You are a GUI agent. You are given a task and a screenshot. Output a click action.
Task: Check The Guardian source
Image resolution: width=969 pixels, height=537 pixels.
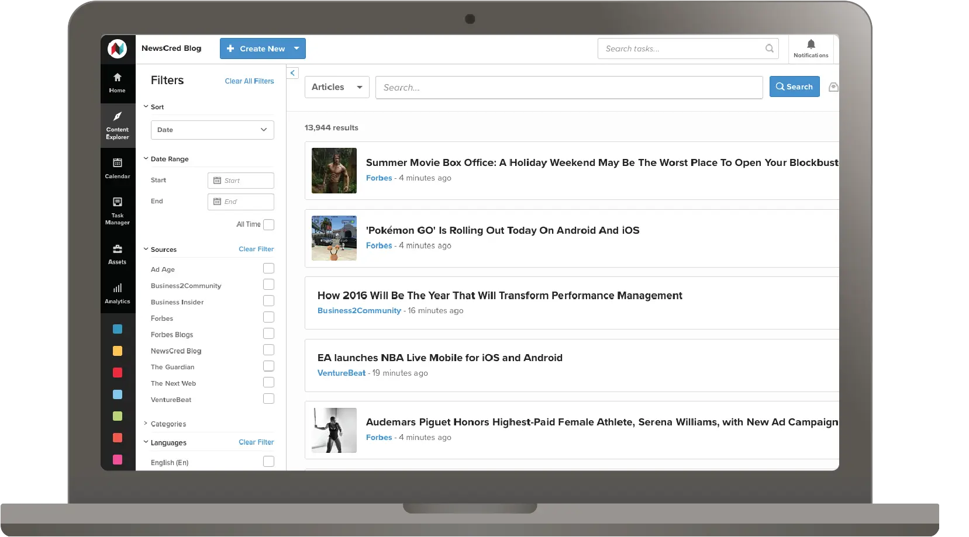coord(268,366)
